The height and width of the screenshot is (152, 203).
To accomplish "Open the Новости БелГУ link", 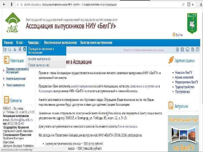I will click(184, 73).
